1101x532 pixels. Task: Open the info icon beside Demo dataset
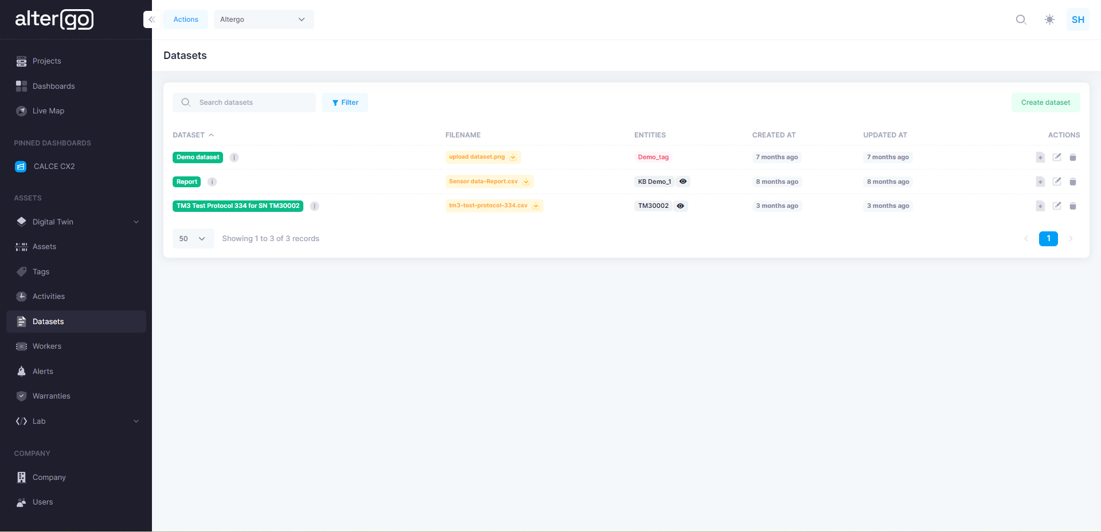click(234, 157)
